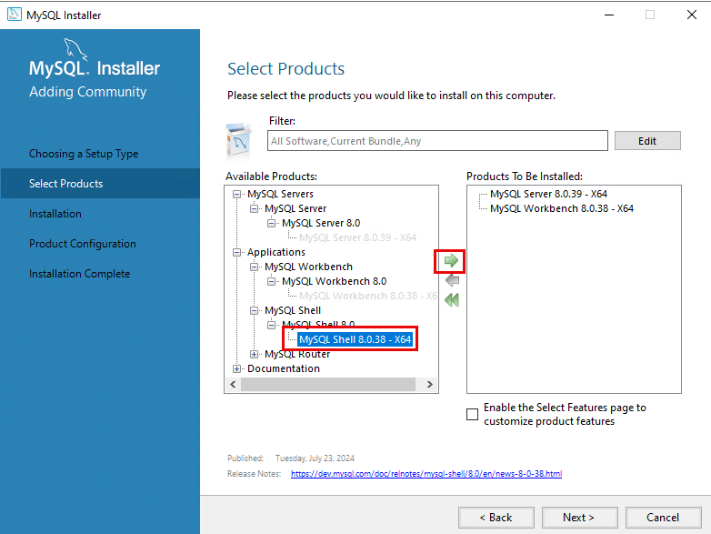Screen dimensions: 711x534
Task: Minimize the MySQL Installer window
Action: point(609,15)
